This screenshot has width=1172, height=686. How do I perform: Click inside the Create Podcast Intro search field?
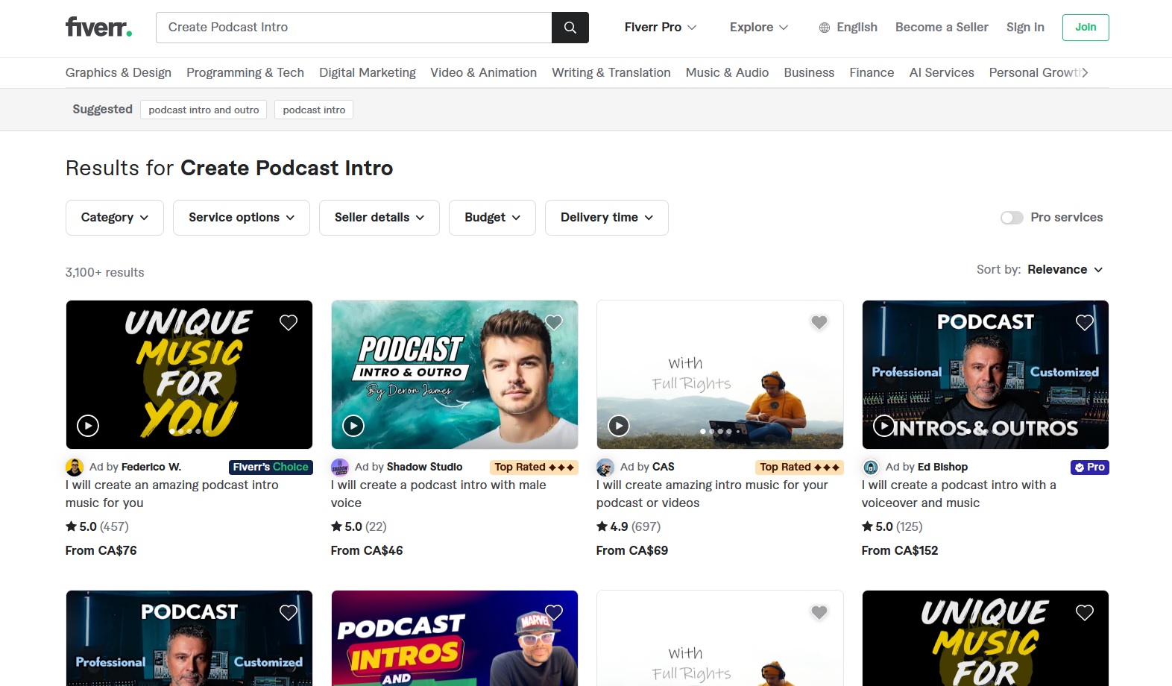354,28
